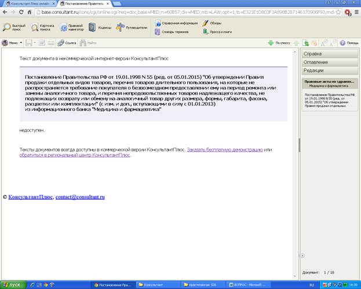
Task: Focus the base.consultant.ru address bar
Action: (185, 12)
